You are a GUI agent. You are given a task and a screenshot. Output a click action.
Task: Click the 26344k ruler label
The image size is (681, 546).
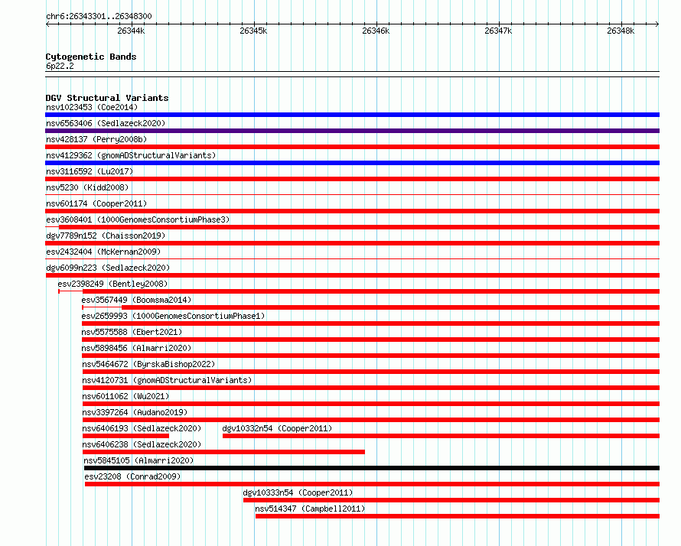131,31
